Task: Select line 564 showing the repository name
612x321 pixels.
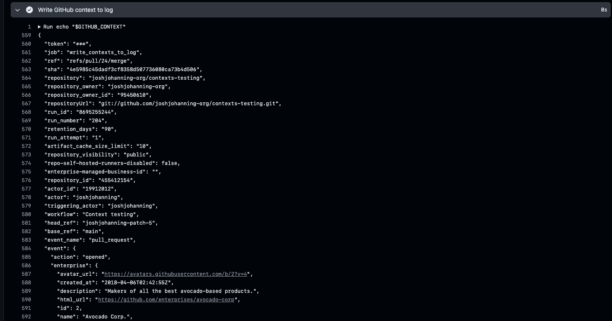Action: [x=124, y=78]
